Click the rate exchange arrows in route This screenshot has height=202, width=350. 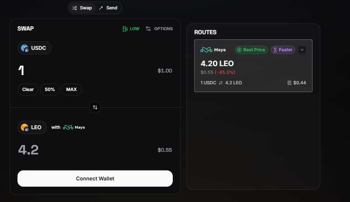point(221,83)
